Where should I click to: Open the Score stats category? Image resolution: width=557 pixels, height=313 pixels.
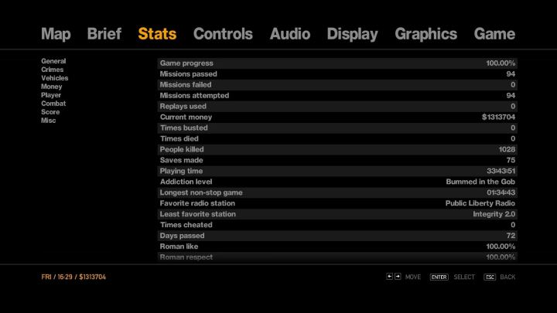(x=50, y=112)
